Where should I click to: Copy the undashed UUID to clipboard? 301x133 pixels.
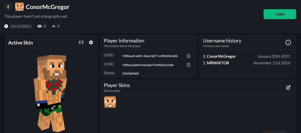[x=189, y=65]
